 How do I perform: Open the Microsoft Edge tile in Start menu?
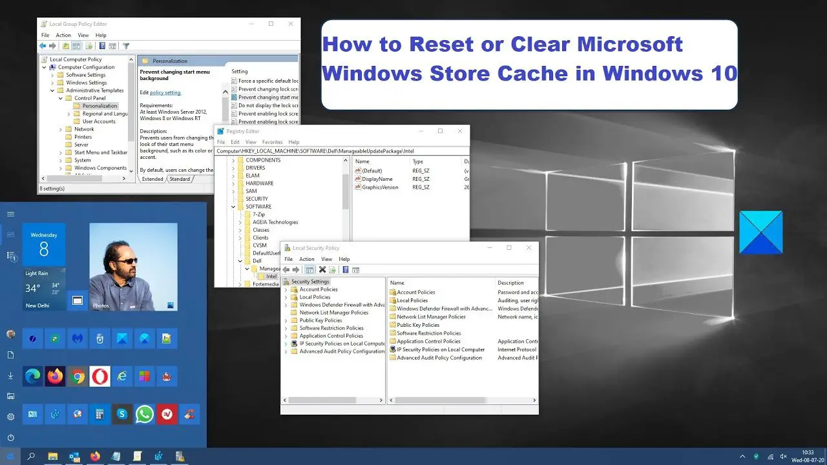(33, 376)
